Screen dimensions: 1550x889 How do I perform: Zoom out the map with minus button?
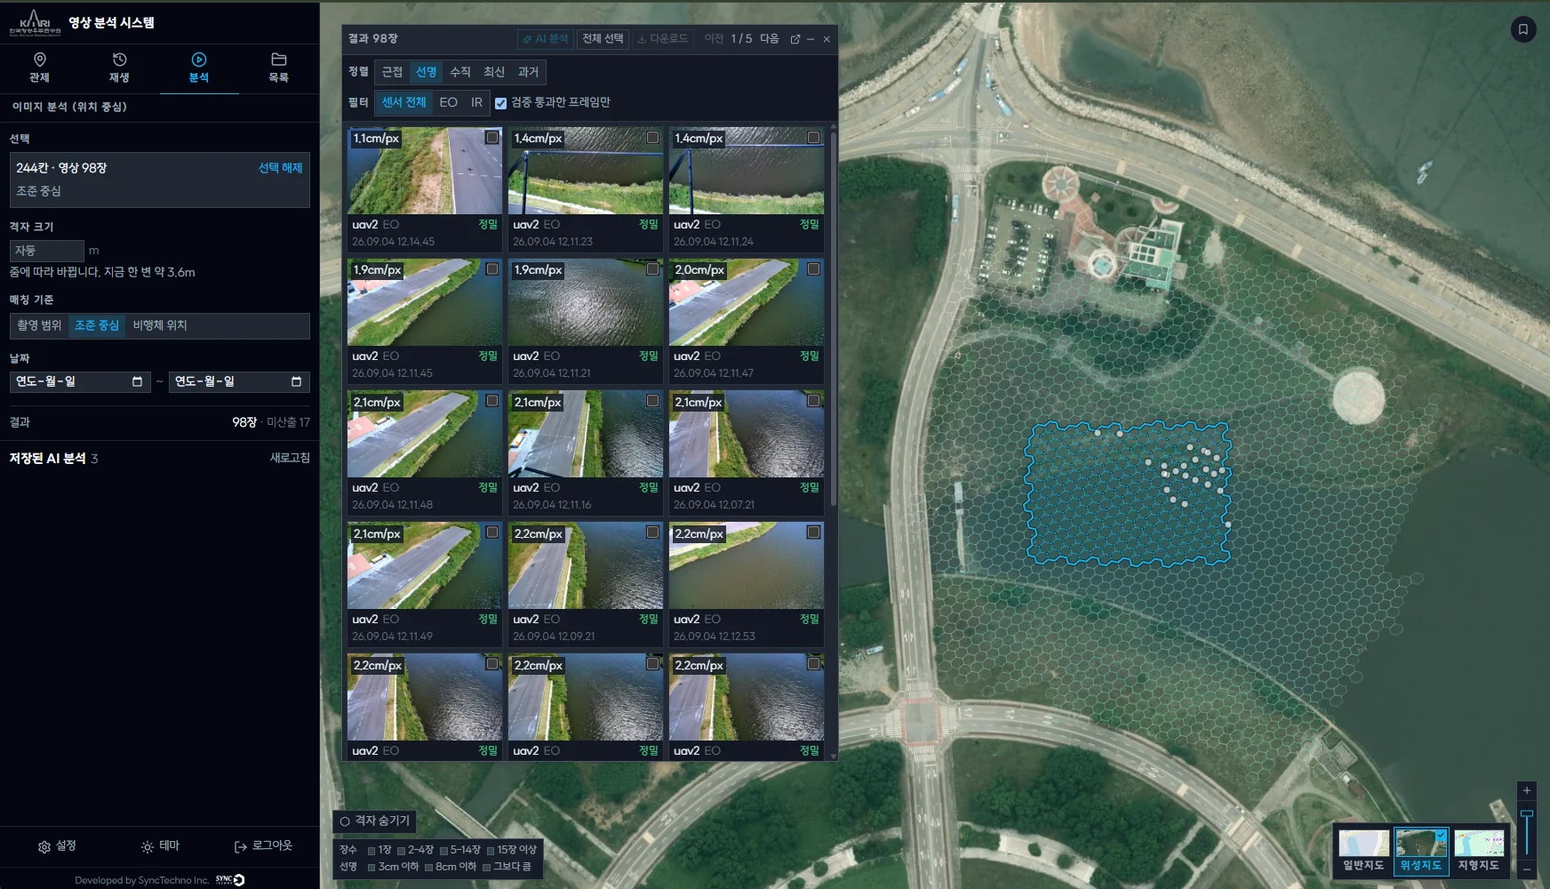coord(1527,869)
